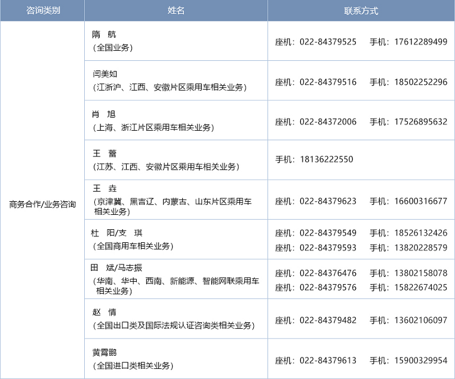This screenshot has width=455, height=379.
Task: Click the 姓名 column header
Action: (x=176, y=11)
